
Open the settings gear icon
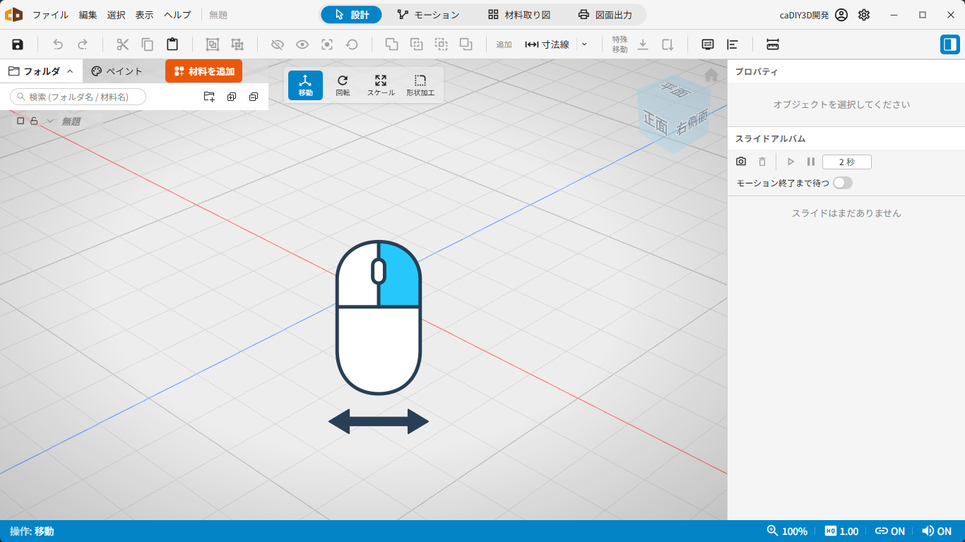[864, 15]
